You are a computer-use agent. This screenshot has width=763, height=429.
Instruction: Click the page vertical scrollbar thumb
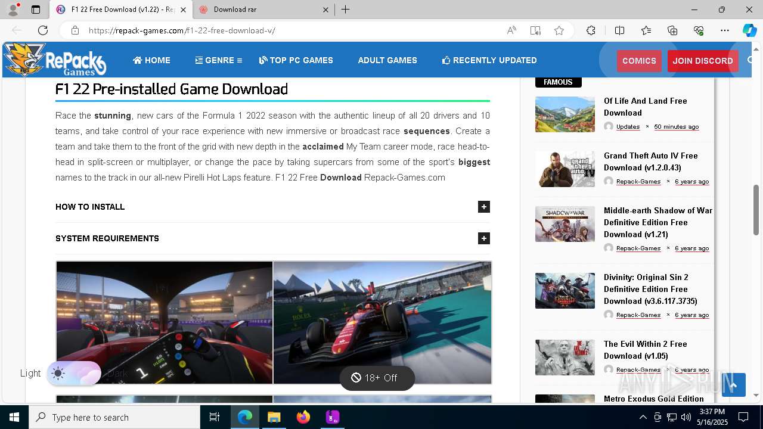coord(756,210)
